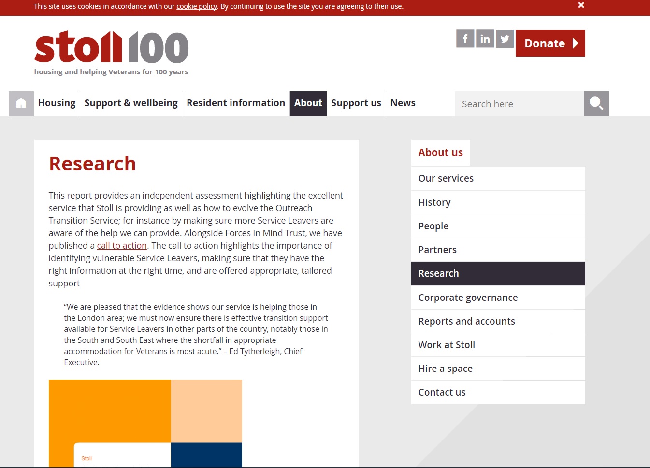Select the Support us nav item
Screen dimensions: 650x468
356,103
